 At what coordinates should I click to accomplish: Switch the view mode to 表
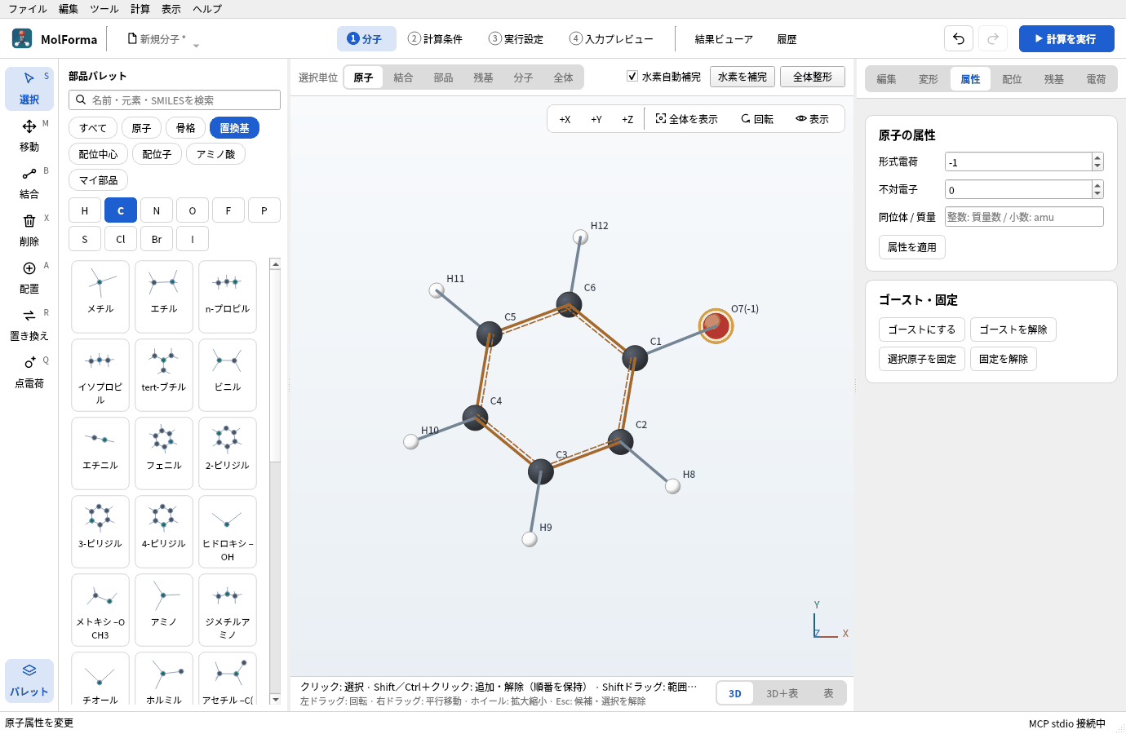[x=828, y=693]
